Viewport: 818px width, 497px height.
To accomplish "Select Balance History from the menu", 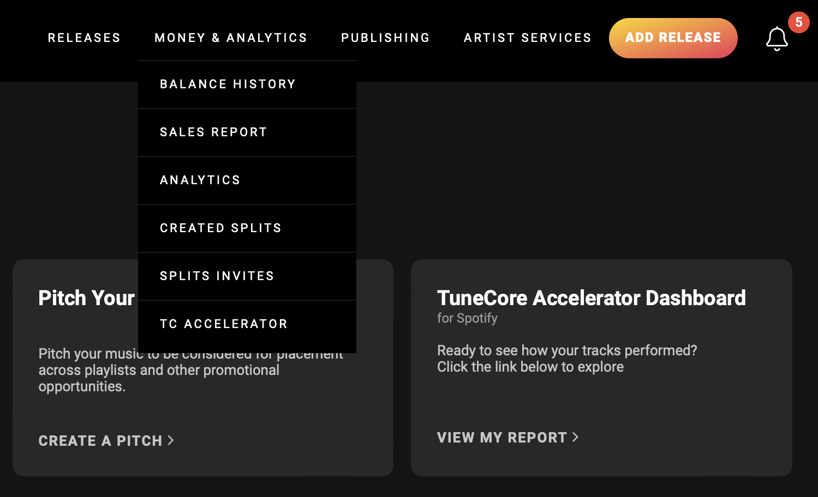I will (x=227, y=84).
